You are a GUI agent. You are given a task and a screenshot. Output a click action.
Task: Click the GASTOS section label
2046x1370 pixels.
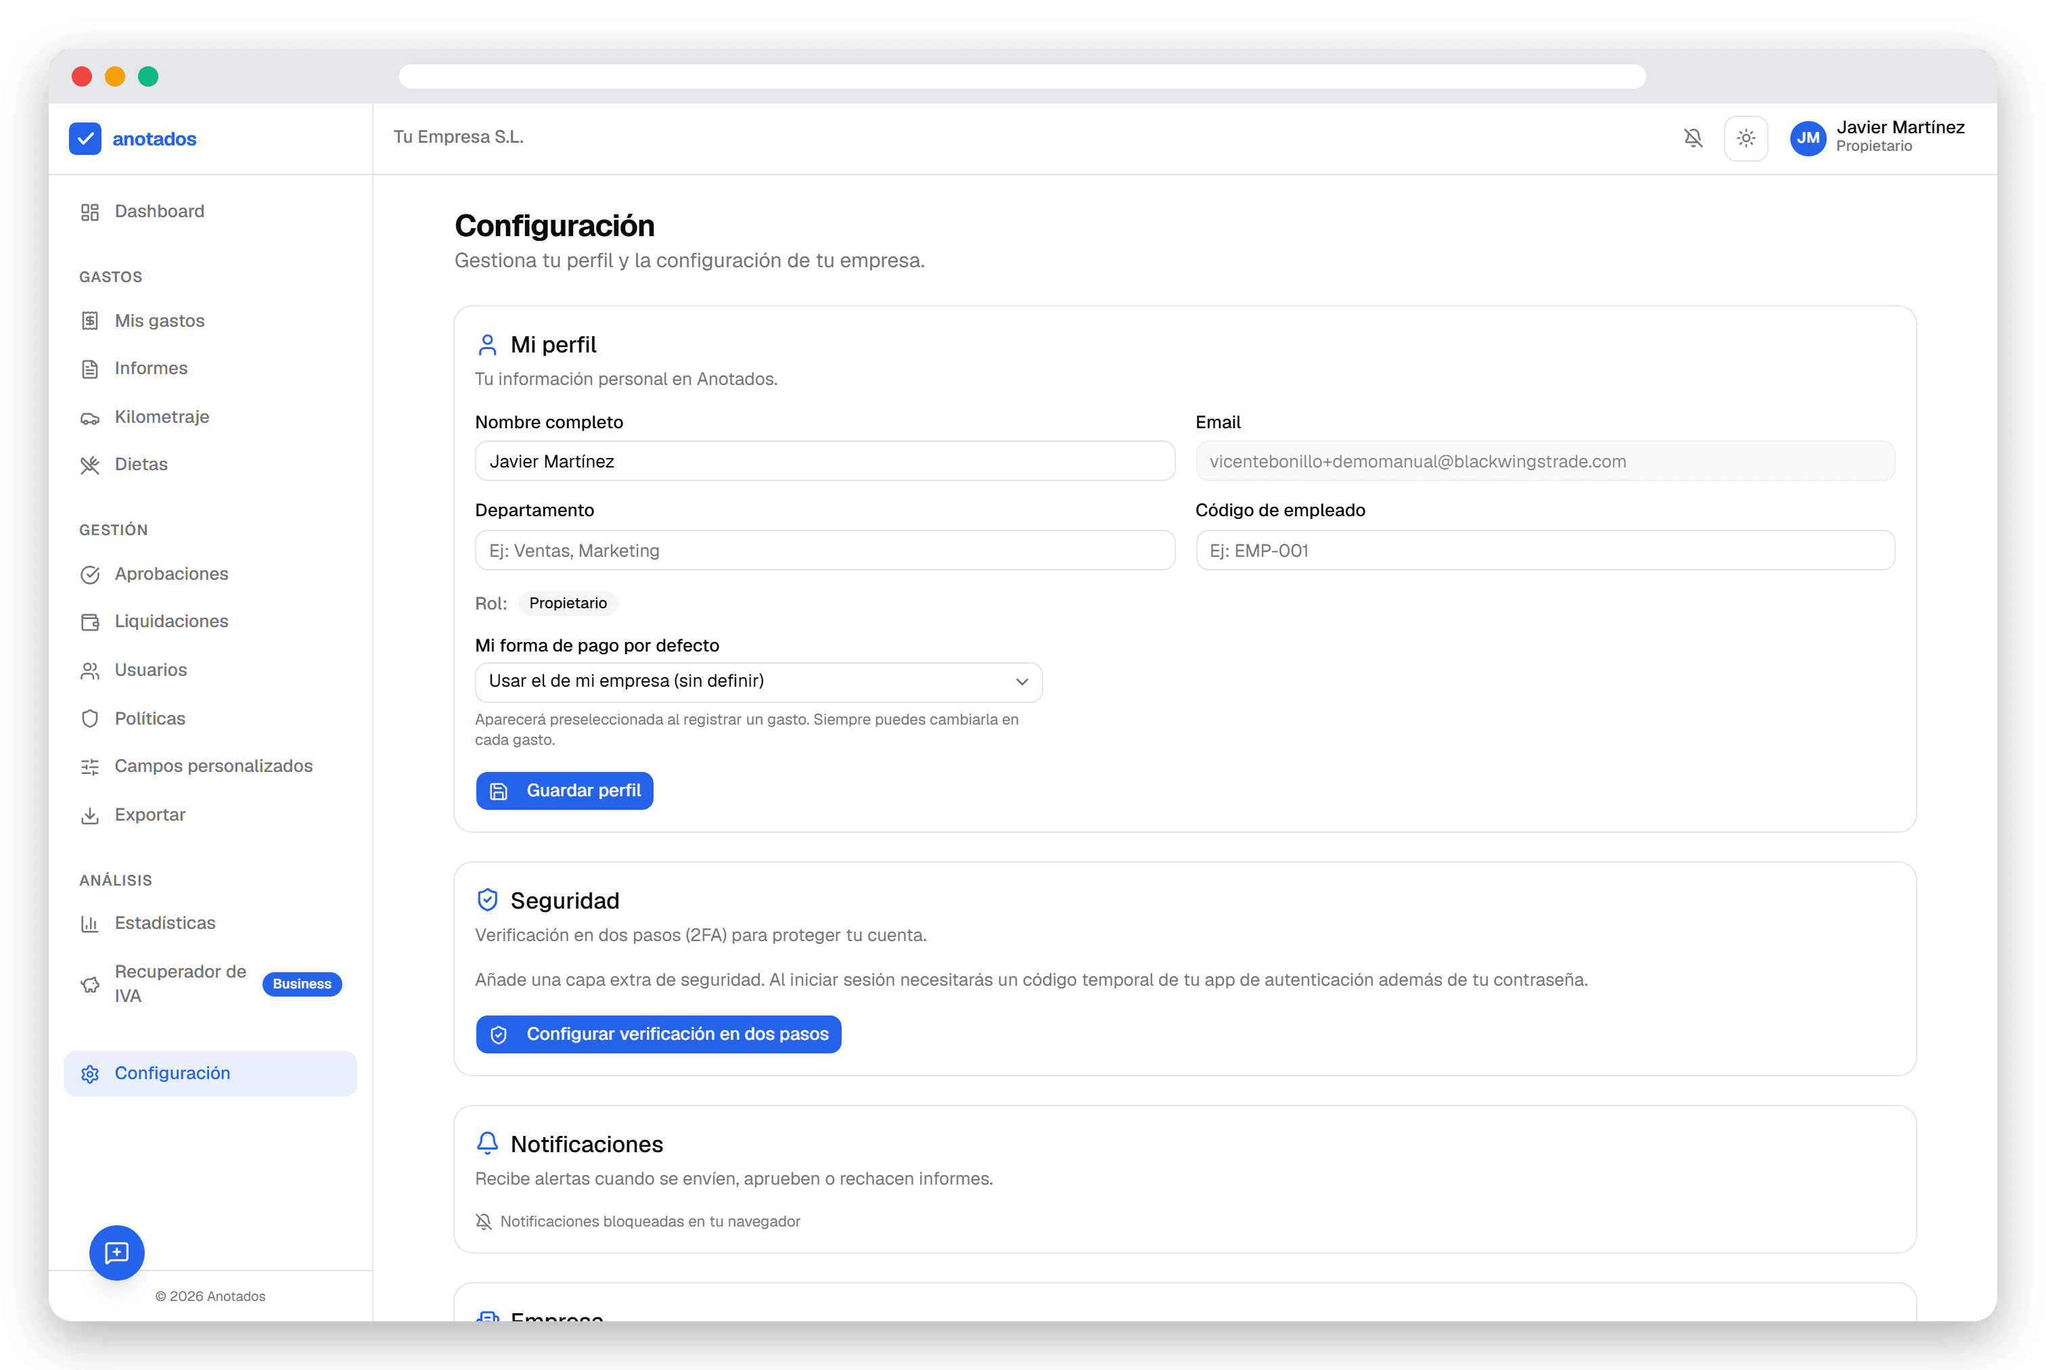[111, 277]
